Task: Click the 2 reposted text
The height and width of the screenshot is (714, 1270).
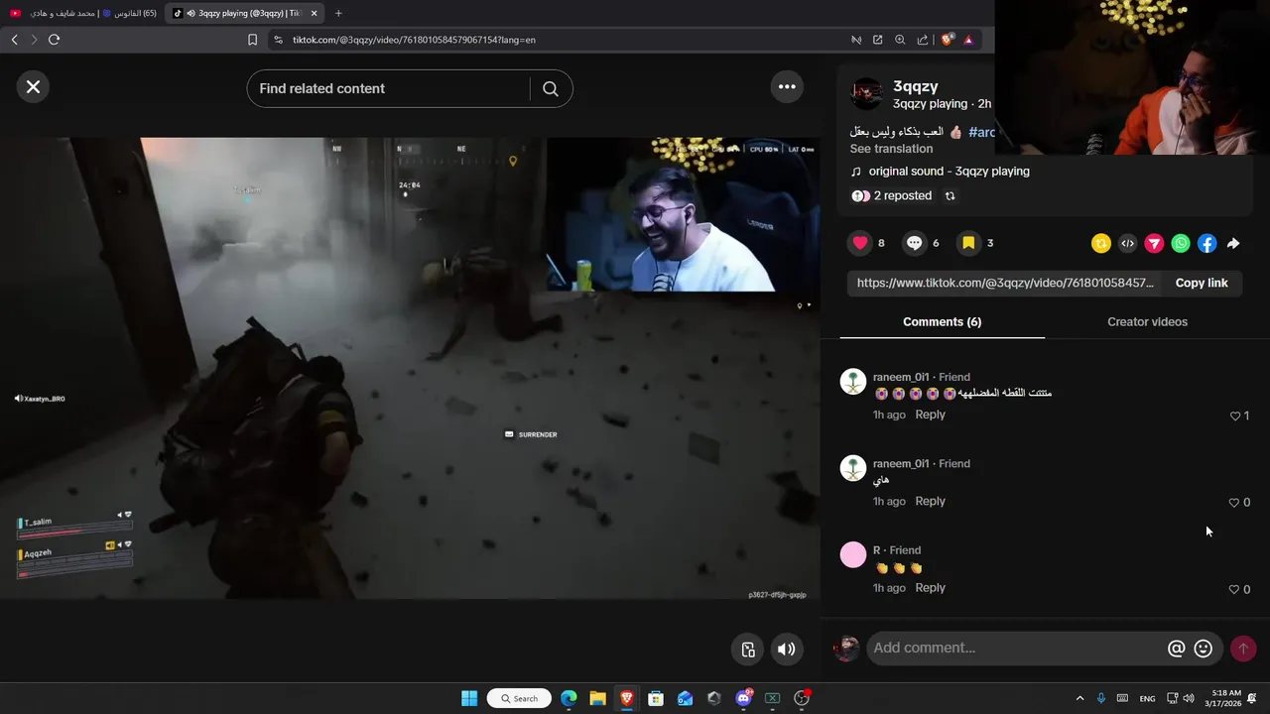Action: 902,196
